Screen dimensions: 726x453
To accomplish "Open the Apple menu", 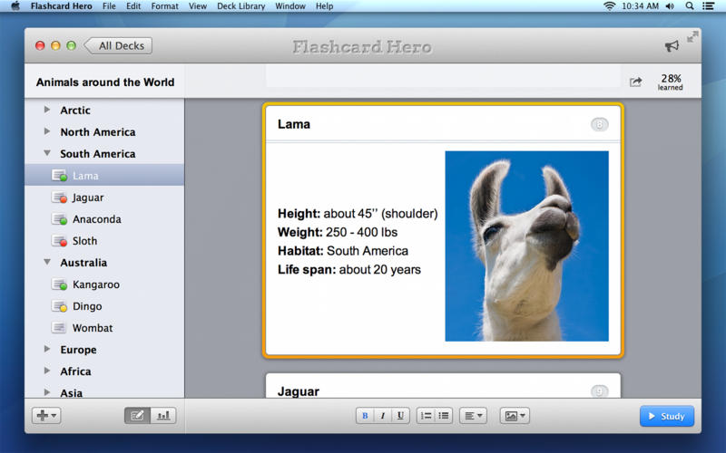I will coord(15,6).
